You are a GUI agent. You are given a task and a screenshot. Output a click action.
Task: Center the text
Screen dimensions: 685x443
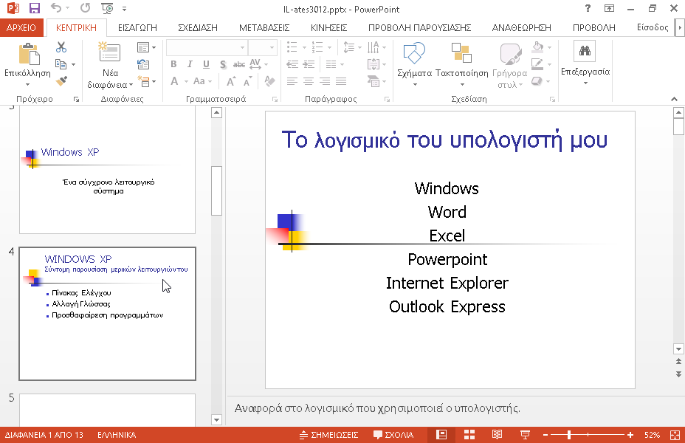pos(309,81)
